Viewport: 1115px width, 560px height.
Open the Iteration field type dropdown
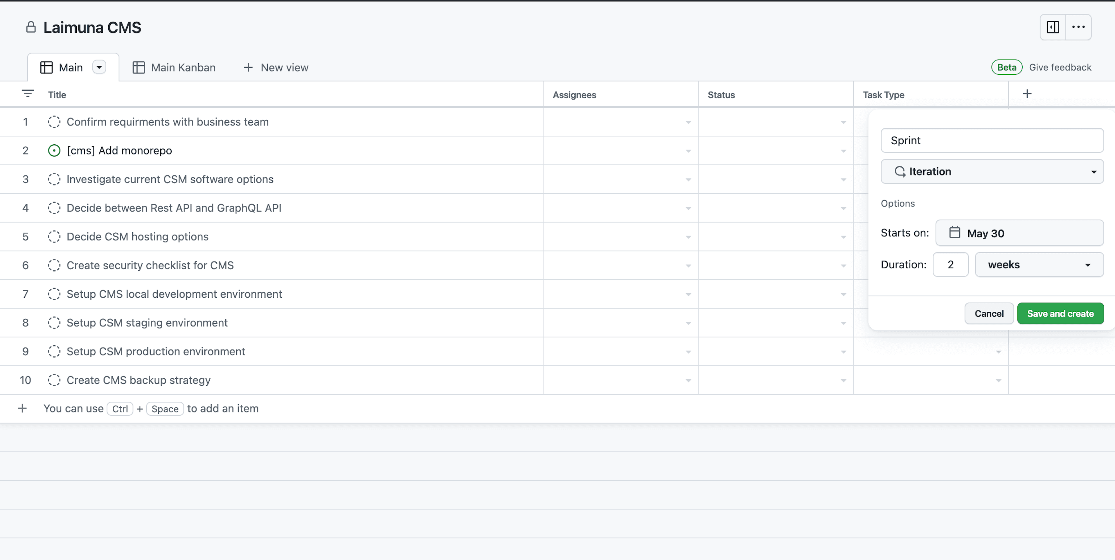pos(992,171)
